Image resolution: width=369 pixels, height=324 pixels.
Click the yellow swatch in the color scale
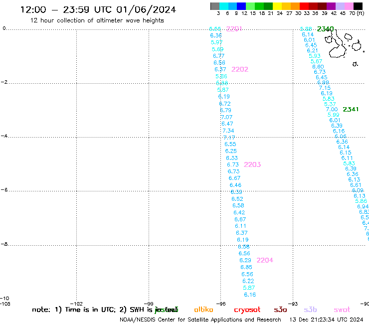click(277, 6)
